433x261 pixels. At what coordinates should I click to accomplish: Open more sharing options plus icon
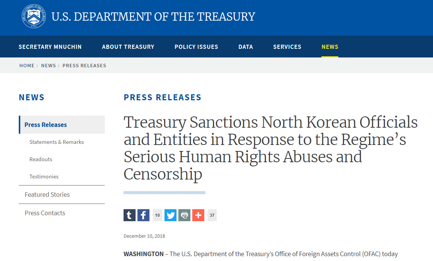click(x=198, y=215)
